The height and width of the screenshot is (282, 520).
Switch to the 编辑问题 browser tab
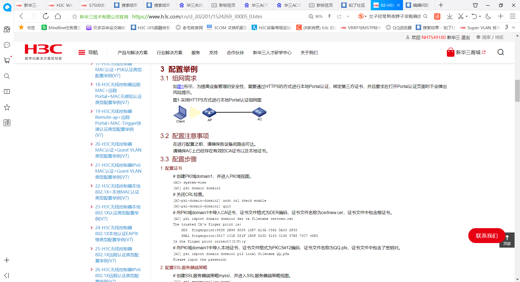pos(419,5)
